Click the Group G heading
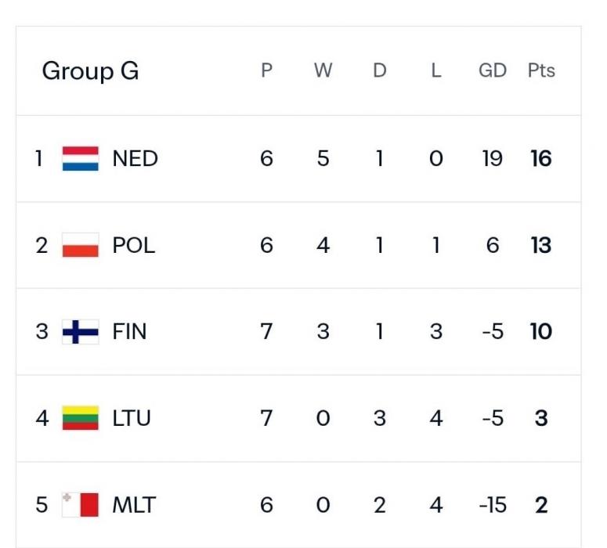607x548 pixels. (90, 71)
